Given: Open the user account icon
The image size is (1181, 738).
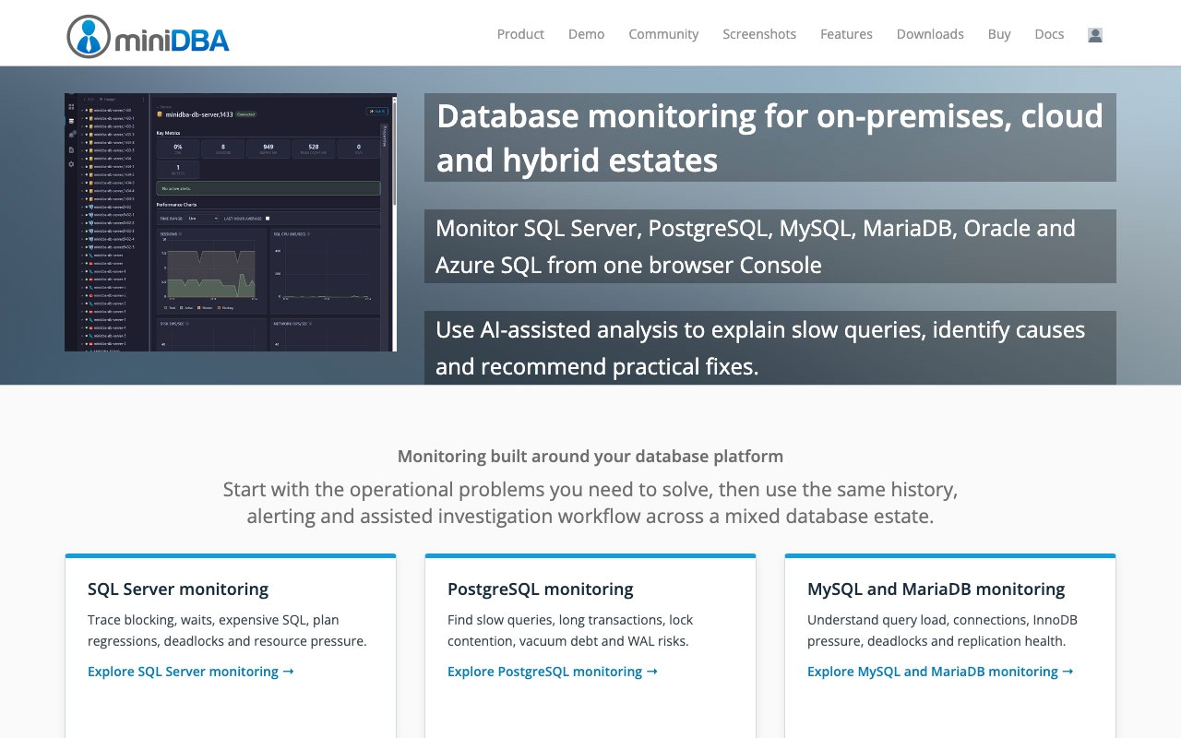Looking at the screenshot, I should [1095, 35].
